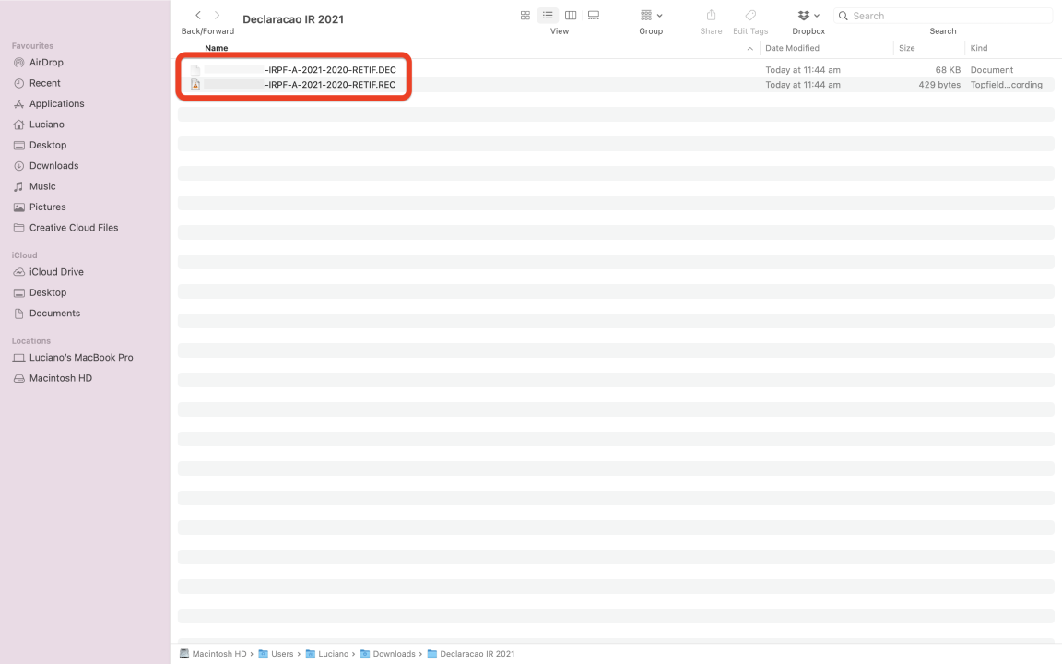Viewport: 1062px width, 664px height.
Task: Open Applications in the sidebar
Action: [56, 104]
